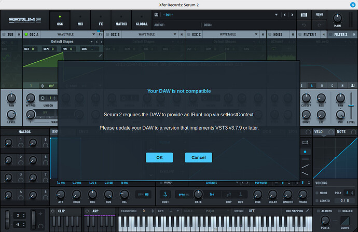This screenshot has width=358, height=232.
Task: Click the filter keytrack piano icon
Action: (352, 86)
